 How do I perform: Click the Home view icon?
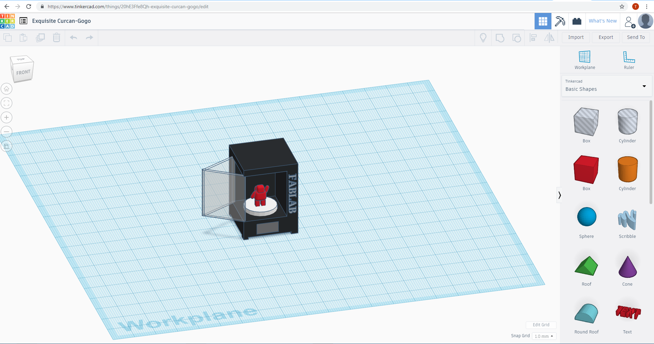coord(6,89)
